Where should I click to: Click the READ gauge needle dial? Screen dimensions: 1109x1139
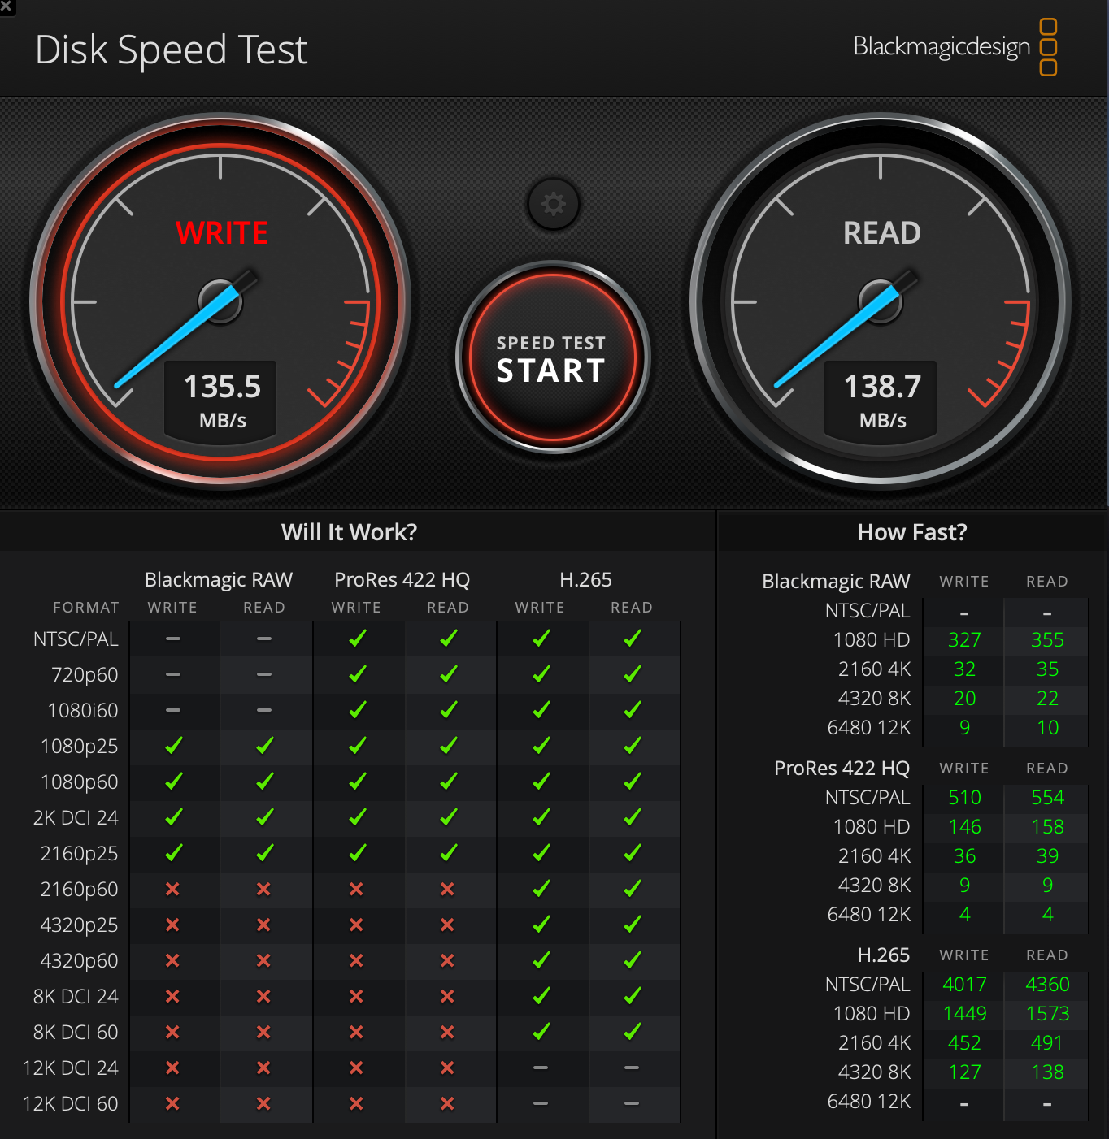pos(881,301)
